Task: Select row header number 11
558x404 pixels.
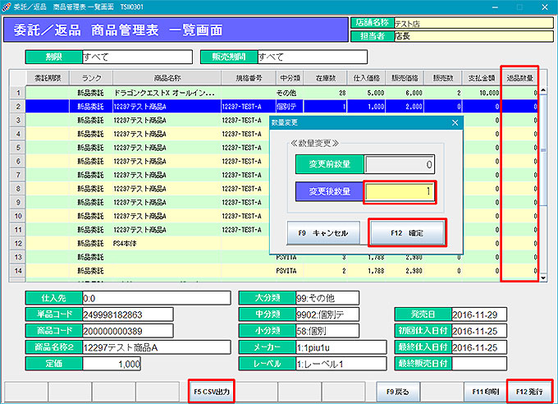Action: click(x=18, y=229)
